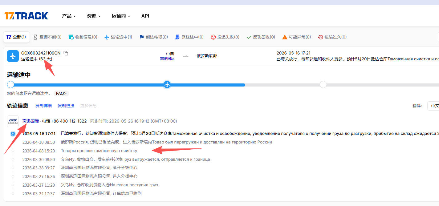
Task: Switch to the 查询不到(0) tab
Action: (47, 37)
